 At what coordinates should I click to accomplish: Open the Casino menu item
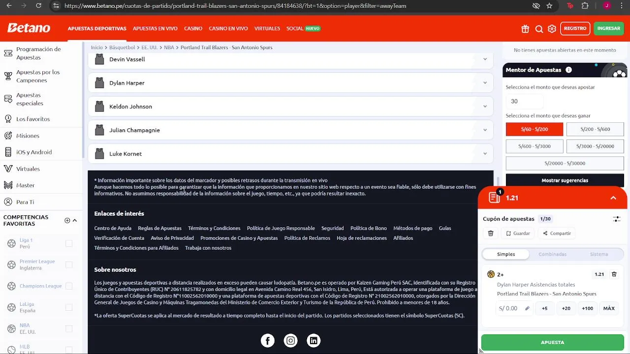click(193, 29)
